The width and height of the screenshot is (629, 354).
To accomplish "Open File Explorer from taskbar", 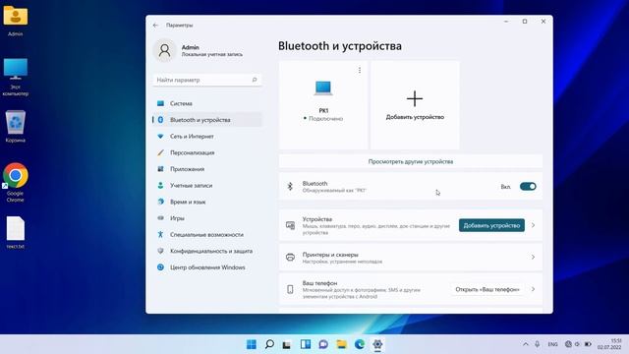I will click(x=341, y=344).
